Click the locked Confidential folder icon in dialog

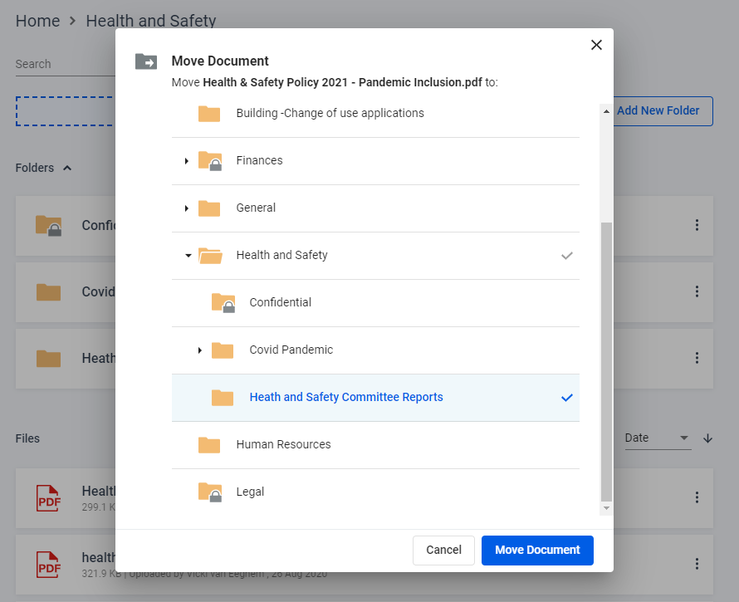tap(223, 303)
